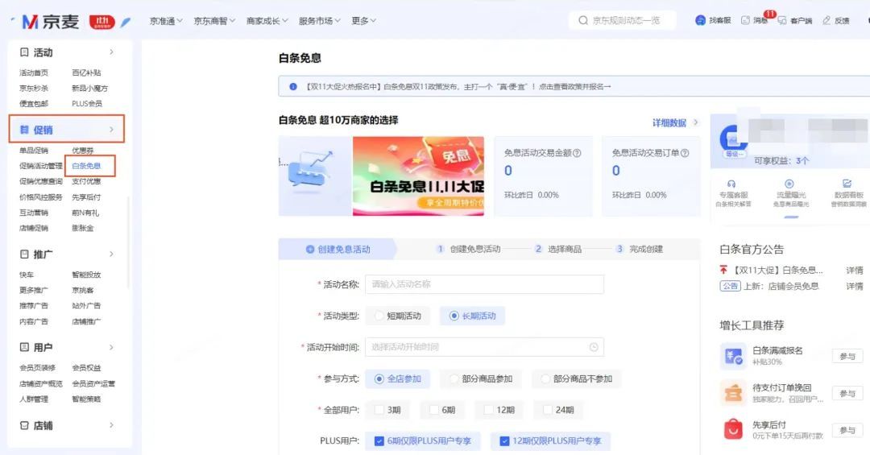Click the 专属客服 headset icon

(731, 184)
